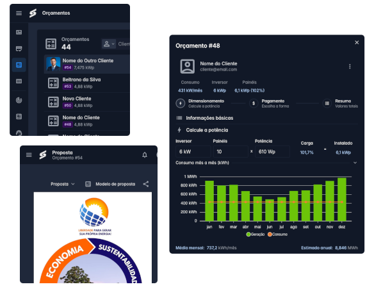Select the highlighted blue sidebar budget icon
The image size is (374, 289).
point(19,65)
